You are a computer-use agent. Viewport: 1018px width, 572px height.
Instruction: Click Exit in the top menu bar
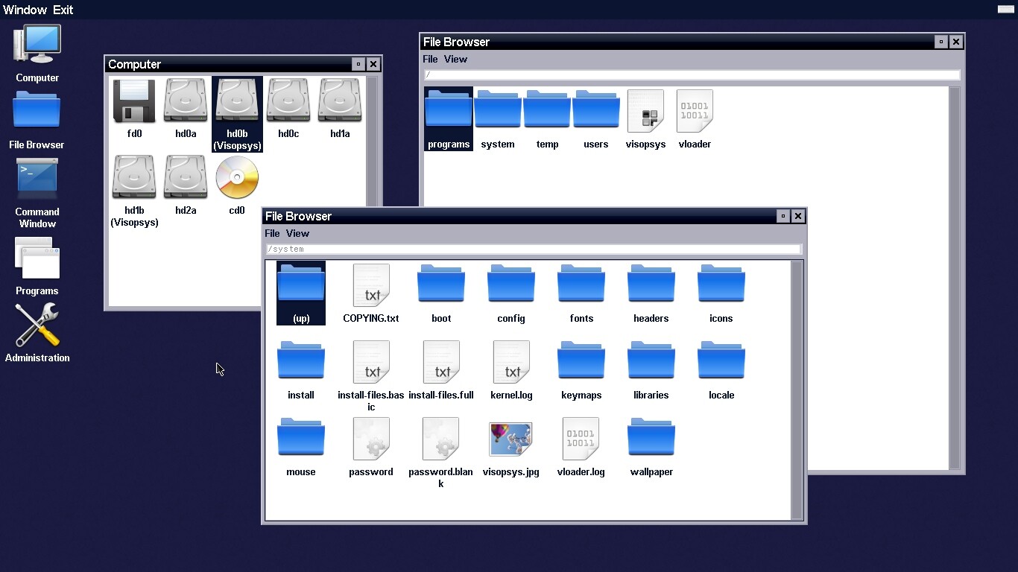click(x=63, y=10)
